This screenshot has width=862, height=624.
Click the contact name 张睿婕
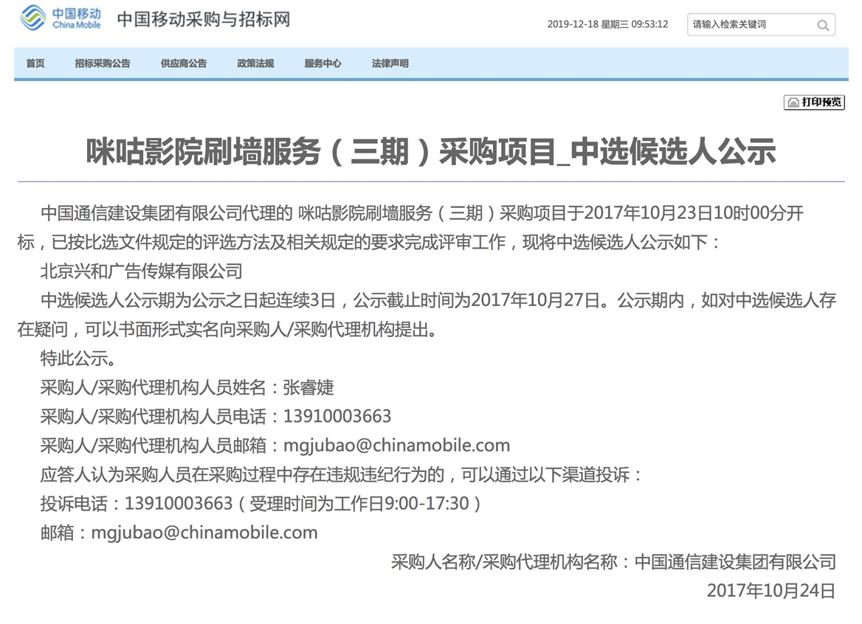click(308, 387)
